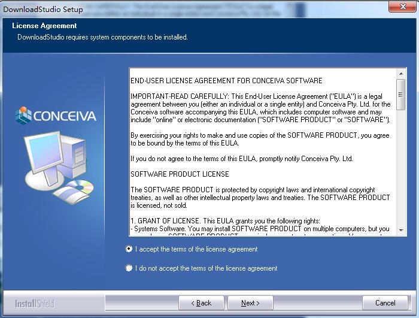Click the "END-USER LICENSE AGREEMENT FOR CONCEIVA SOFTWARE" heading

click(x=226, y=80)
